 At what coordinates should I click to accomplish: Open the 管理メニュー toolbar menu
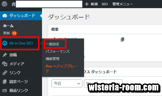[x=123, y=4]
